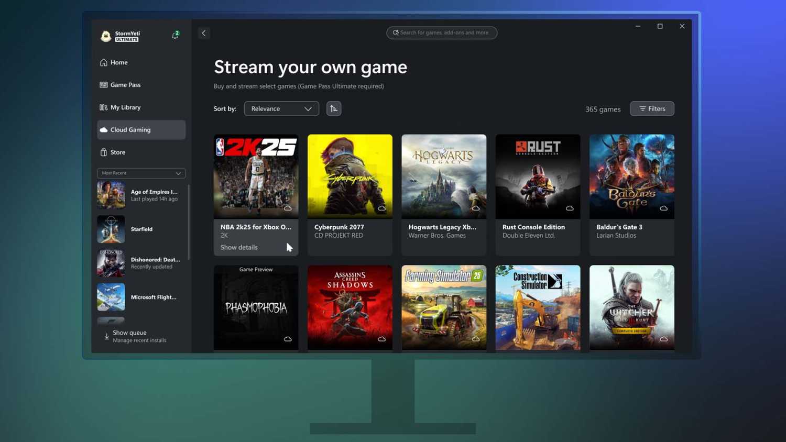Click Show details under NBA 2k25
This screenshot has height=442, width=786.
point(238,247)
